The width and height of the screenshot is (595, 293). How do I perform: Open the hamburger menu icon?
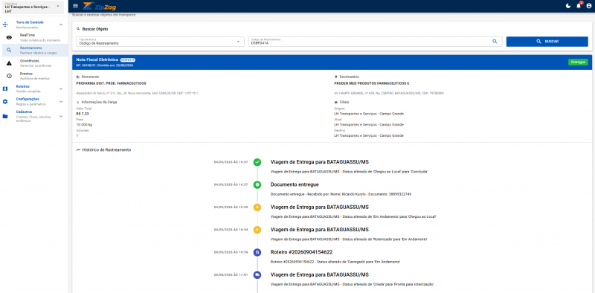[x=76, y=6]
